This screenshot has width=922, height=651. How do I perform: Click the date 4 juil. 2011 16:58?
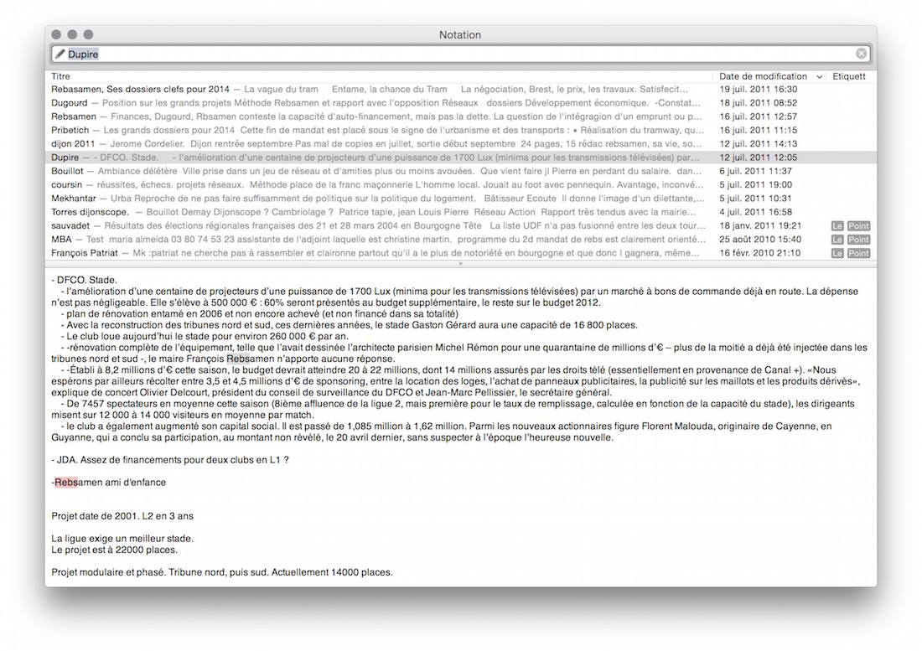coord(755,211)
